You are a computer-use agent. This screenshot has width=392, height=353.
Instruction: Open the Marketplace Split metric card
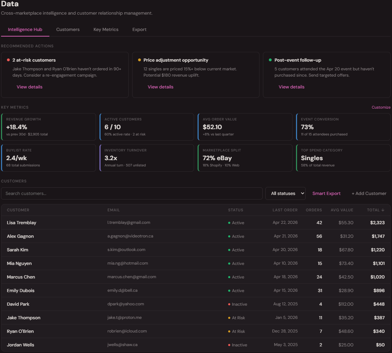245,158
